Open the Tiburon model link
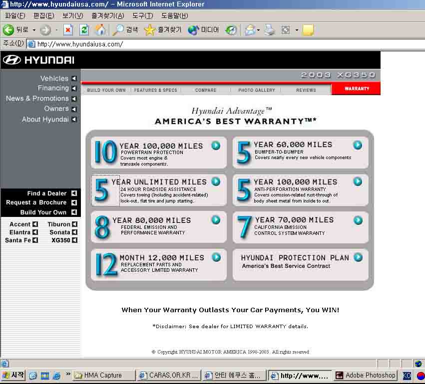The width and height of the screenshot is (425, 384). [62, 224]
